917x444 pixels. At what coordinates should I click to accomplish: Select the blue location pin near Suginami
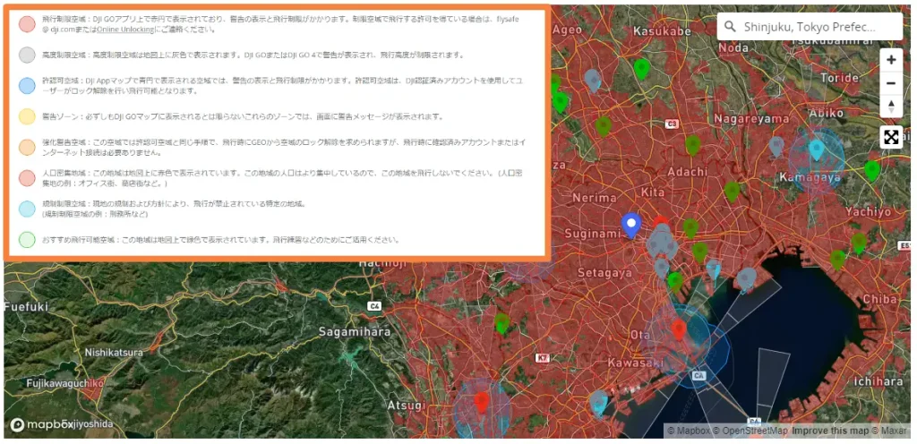(x=631, y=225)
